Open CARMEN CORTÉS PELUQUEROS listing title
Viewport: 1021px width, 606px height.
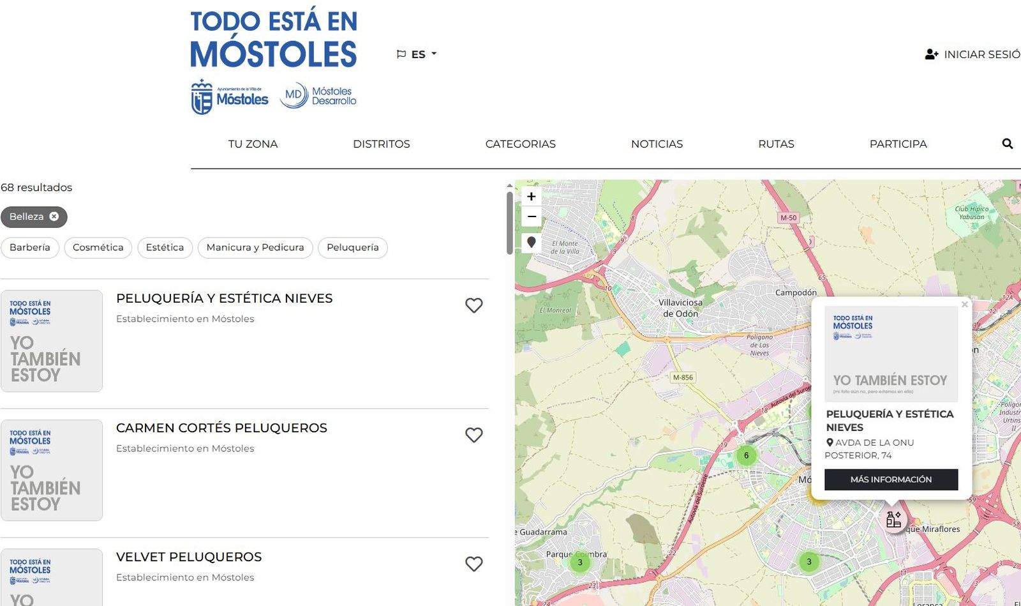(x=221, y=428)
